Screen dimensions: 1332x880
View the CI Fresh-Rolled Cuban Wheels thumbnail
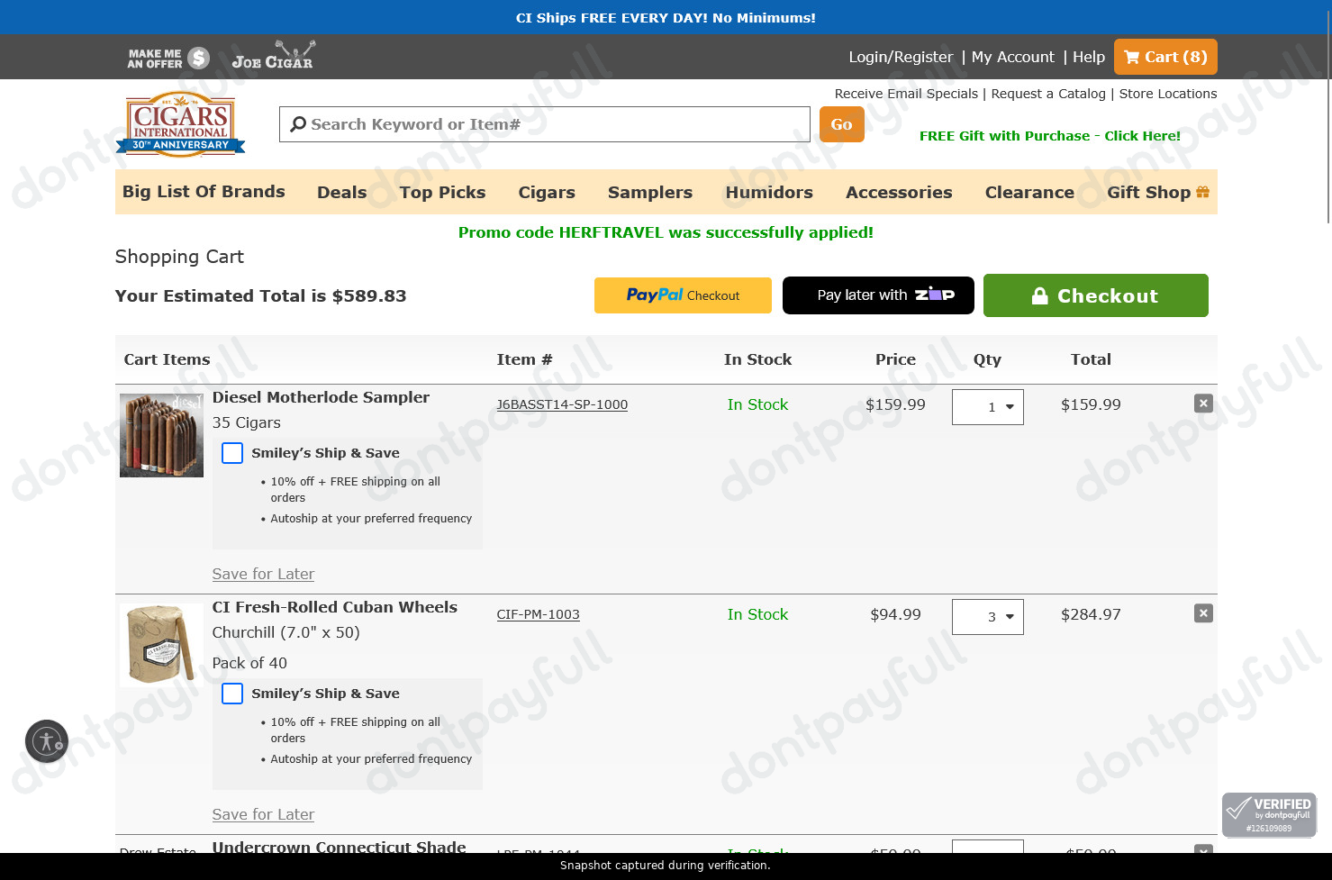coord(161,645)
